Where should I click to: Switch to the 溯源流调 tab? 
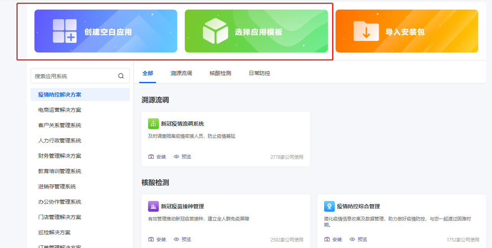pos(181,73)
